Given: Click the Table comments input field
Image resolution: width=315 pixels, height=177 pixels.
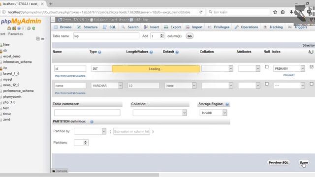Looking at the screenshot, I should tap(87, 113).
